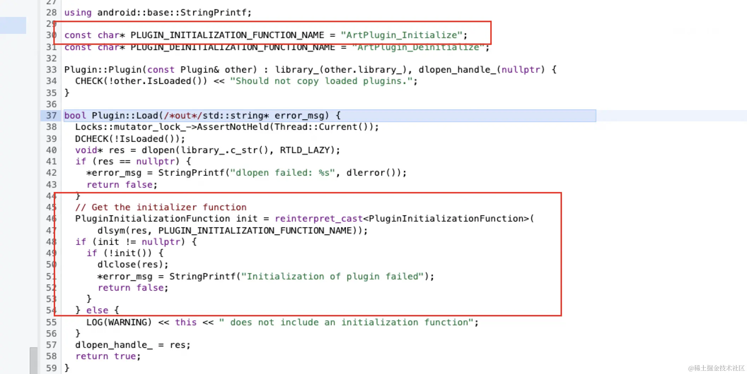Viewport: 747px width, 374px height.
Task: Click the "using android::base::StringPrintf;" line
Action: 158,13
